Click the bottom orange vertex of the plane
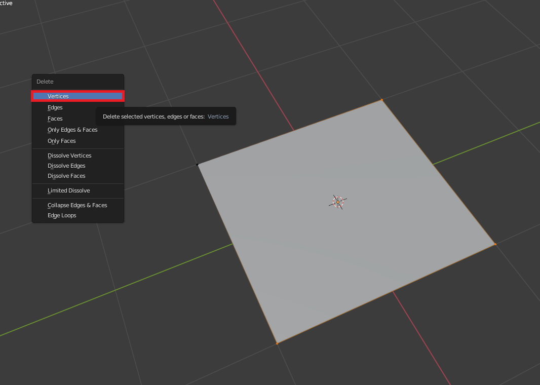Screen dimensions: 540x385 pyautogui.click(x=277, y=343)
